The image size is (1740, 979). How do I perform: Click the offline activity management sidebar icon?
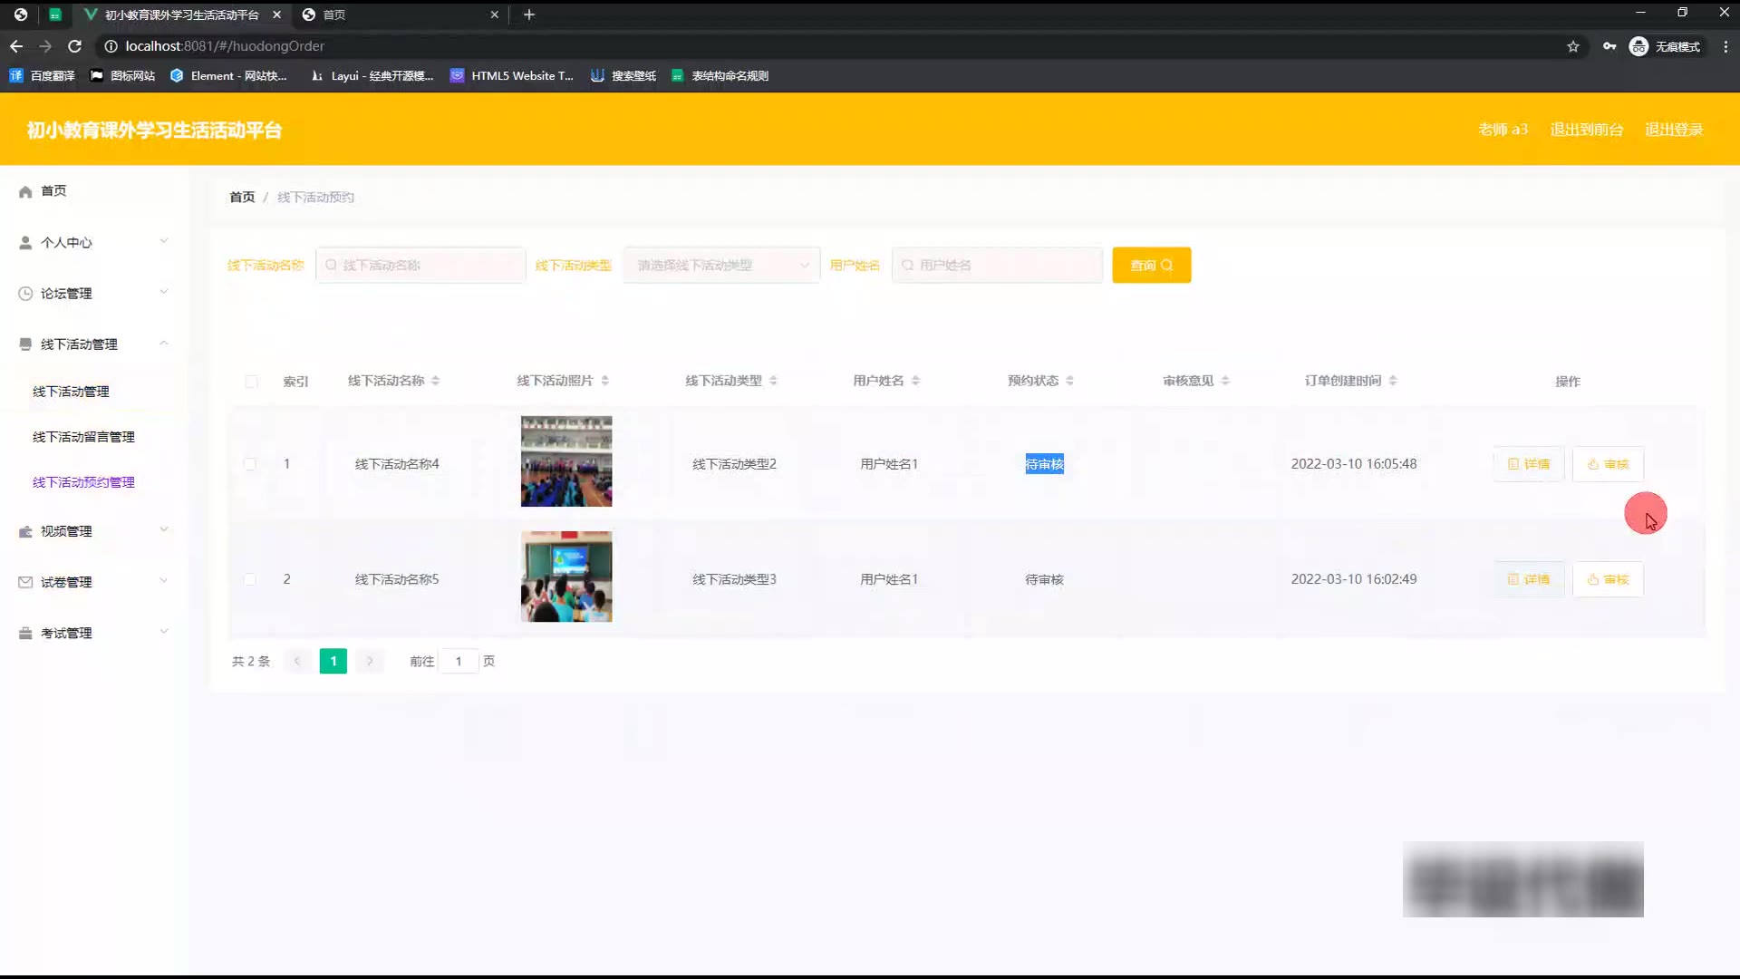(x=25, y=344)
